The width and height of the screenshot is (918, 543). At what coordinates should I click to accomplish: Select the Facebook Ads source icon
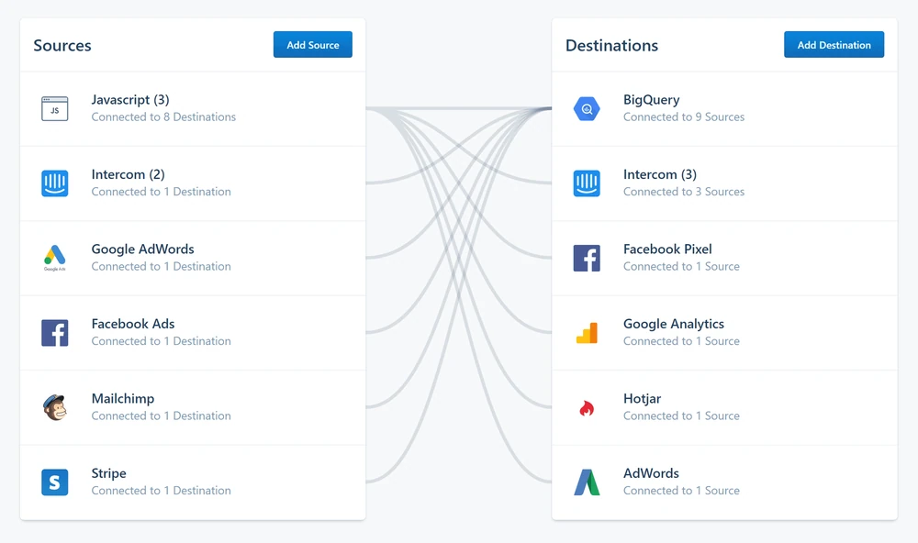[x=54, y=333]
